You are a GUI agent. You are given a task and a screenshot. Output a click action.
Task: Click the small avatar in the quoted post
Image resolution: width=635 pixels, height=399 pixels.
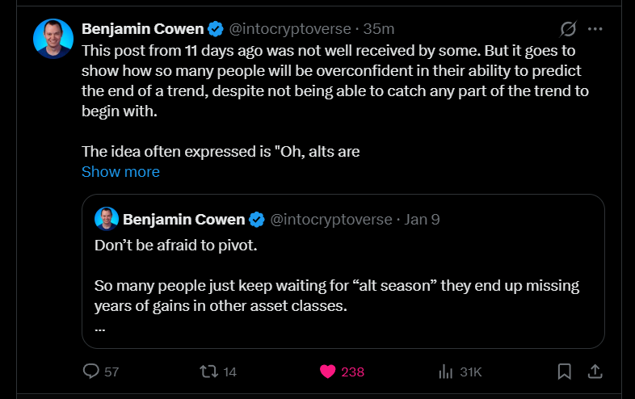(x=107, y=219)
